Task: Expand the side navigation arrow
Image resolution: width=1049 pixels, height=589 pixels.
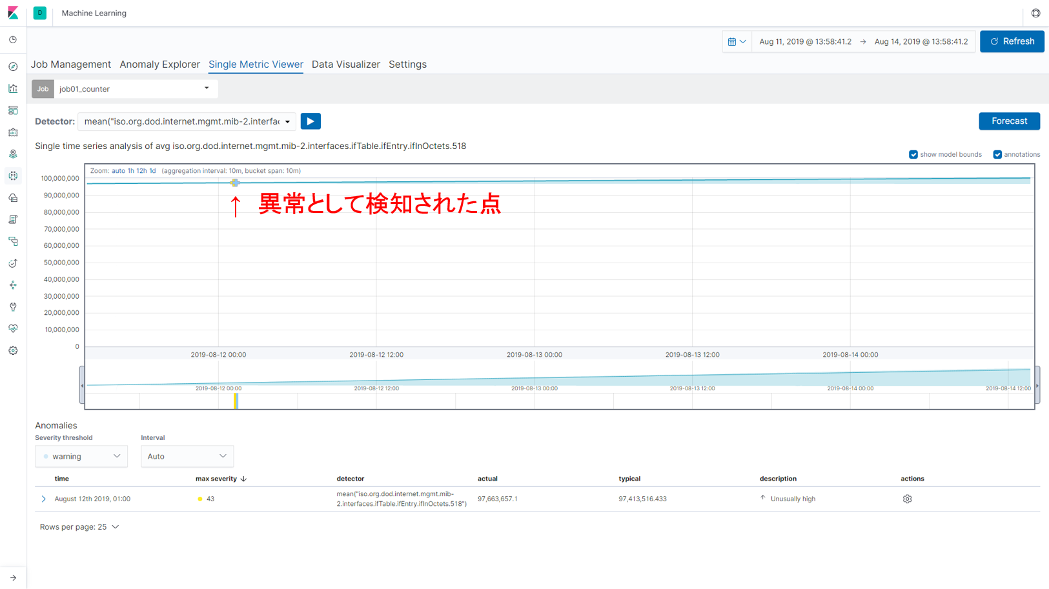Action: (13, 578)
